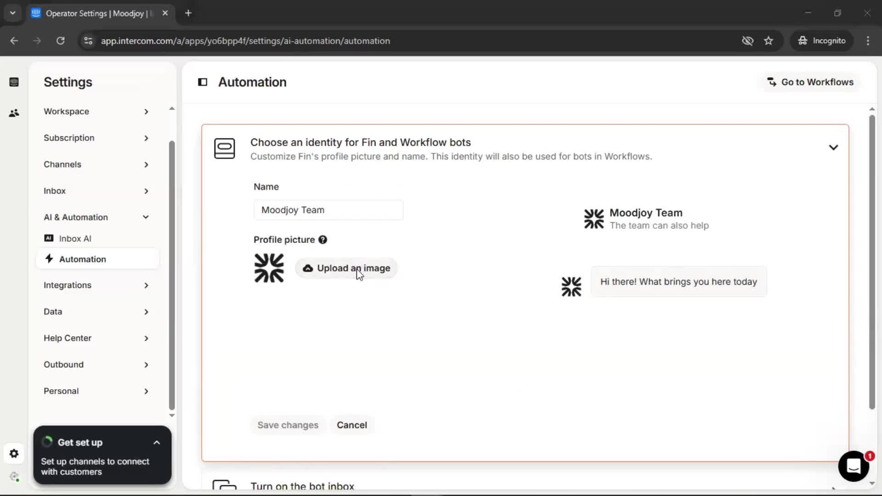Open the Inbox icon in left rail

click(x=14, y=82)
